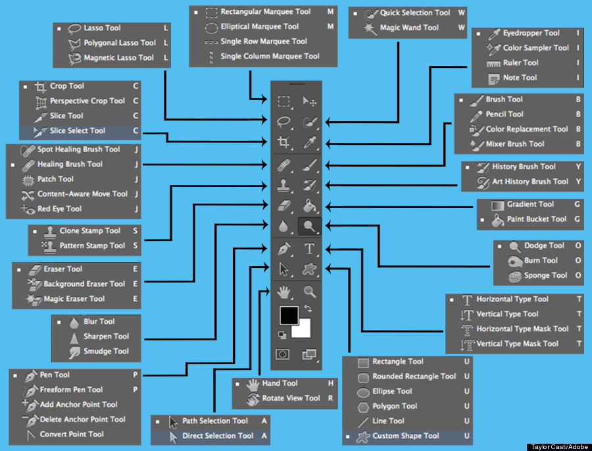Swap foreground and background colors

click(x=308, y=309)
